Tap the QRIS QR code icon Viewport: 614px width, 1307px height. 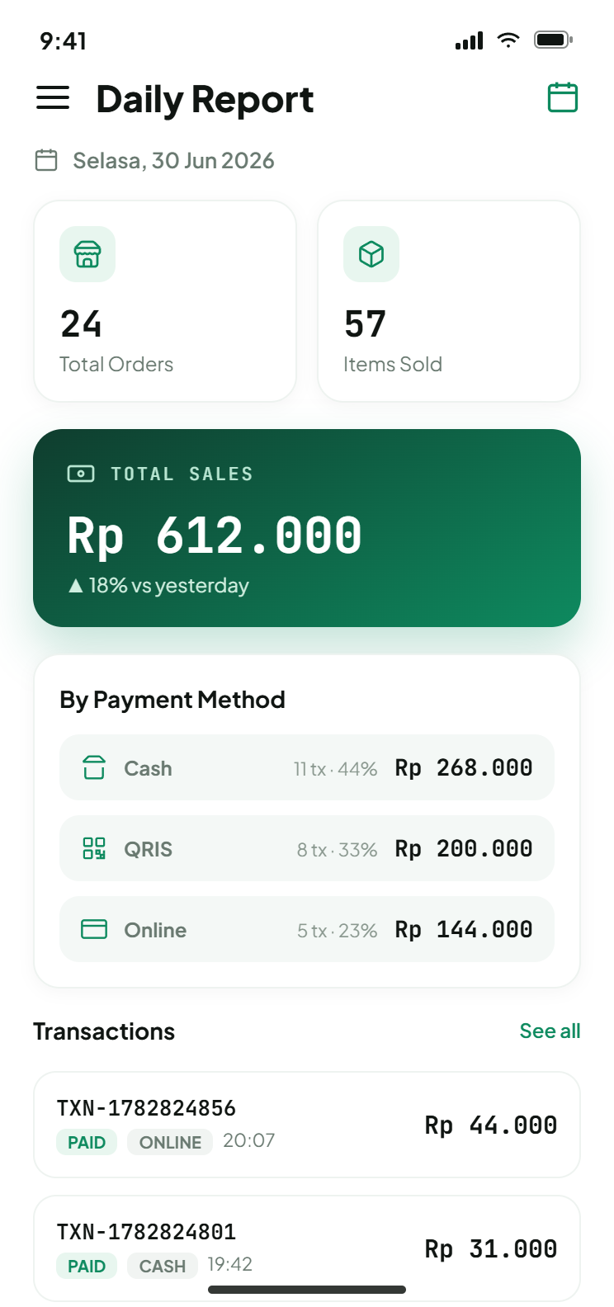click(94, 848)
